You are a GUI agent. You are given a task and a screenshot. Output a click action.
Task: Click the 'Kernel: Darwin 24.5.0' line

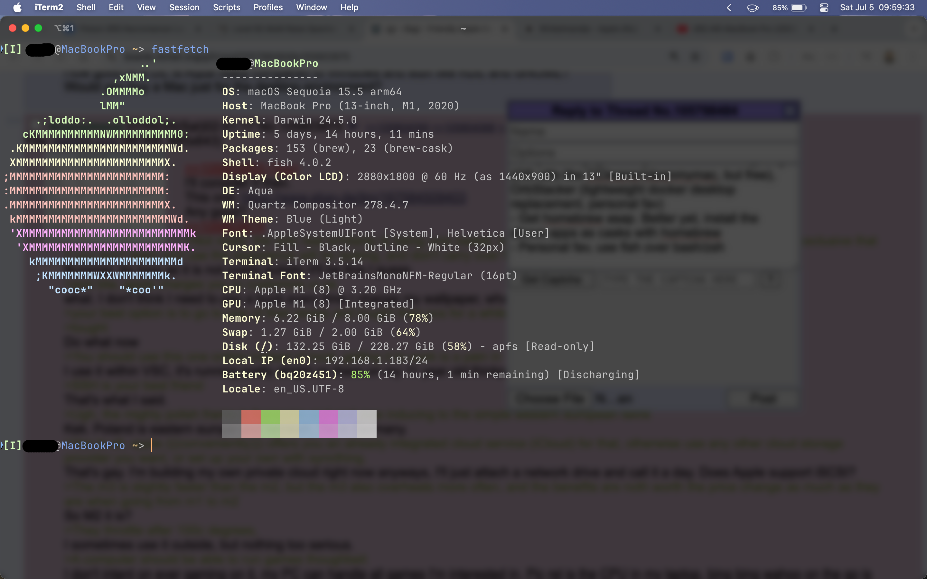[x=290, y=120]
